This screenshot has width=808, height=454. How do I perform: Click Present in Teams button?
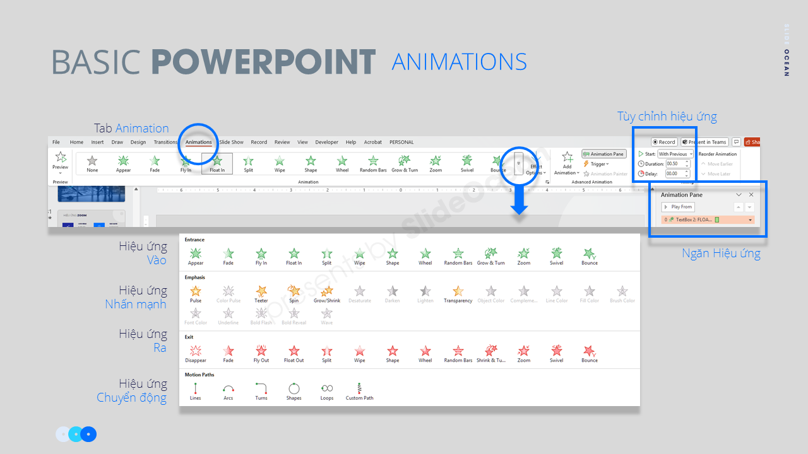pyautogui.click(x=704, y=142)
